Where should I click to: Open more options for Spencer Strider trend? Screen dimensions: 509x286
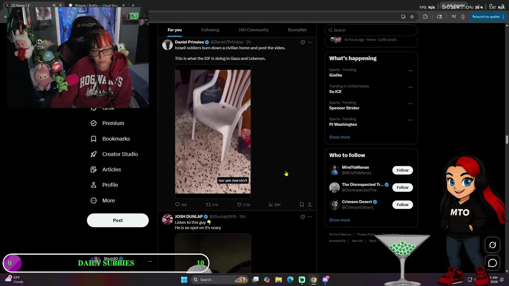pos(410,104)
